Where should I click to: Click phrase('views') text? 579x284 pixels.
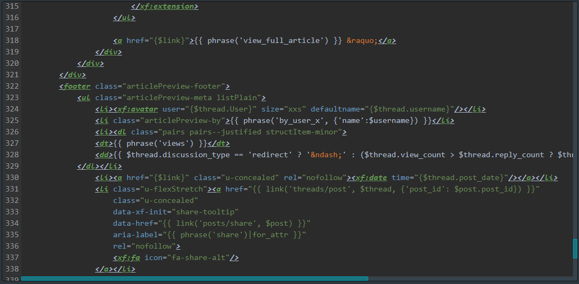(x=160, y=144)
